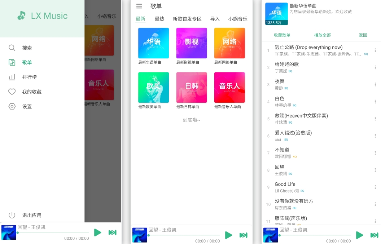This screenshot has height=244, width=381.
Task: Skip to next track below the 歌单 grid
Action: (x=244, y=235)
